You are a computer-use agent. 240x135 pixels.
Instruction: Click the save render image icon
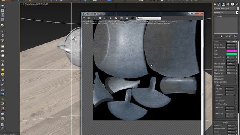click(127, 18)
